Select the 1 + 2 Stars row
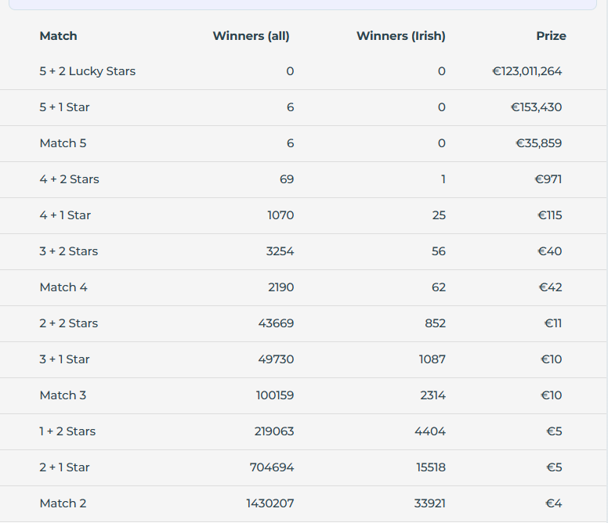608x523 pixels. click(x=304, y=432)
